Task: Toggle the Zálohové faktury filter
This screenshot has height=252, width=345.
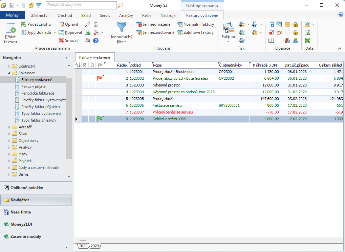Action: (x=195, y=32)
